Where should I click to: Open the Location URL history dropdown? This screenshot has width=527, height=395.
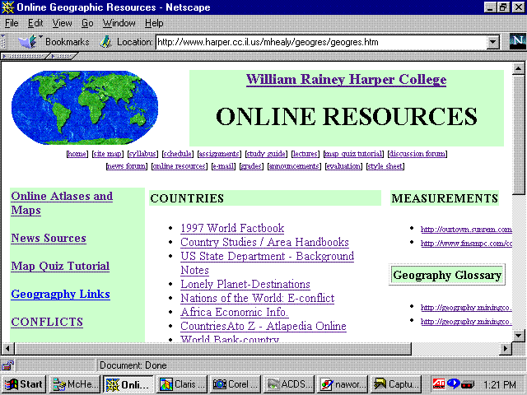(493, 42)
